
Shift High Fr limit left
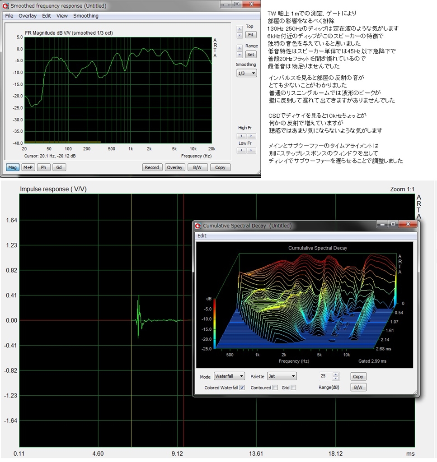click(x=242, y=136)
